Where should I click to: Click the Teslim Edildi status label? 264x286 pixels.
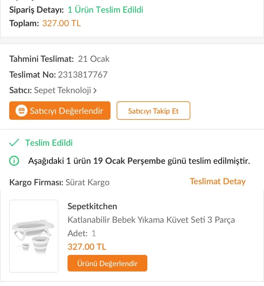[x=49, y=143]
